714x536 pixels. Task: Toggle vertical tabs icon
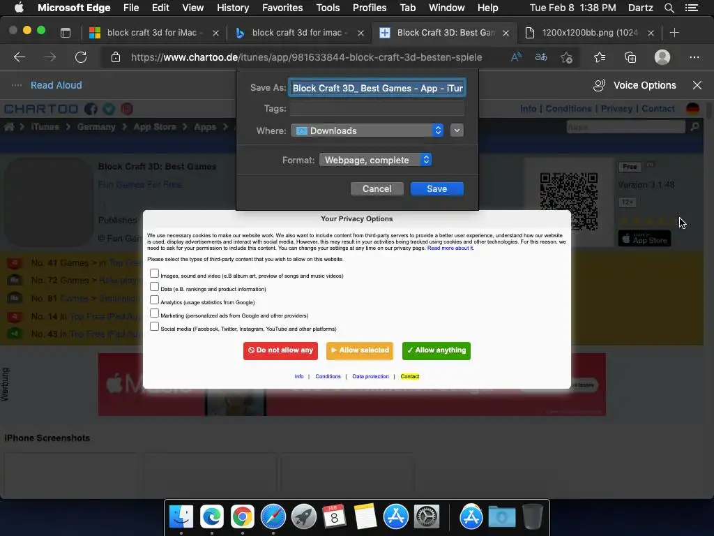click(66, 32)
